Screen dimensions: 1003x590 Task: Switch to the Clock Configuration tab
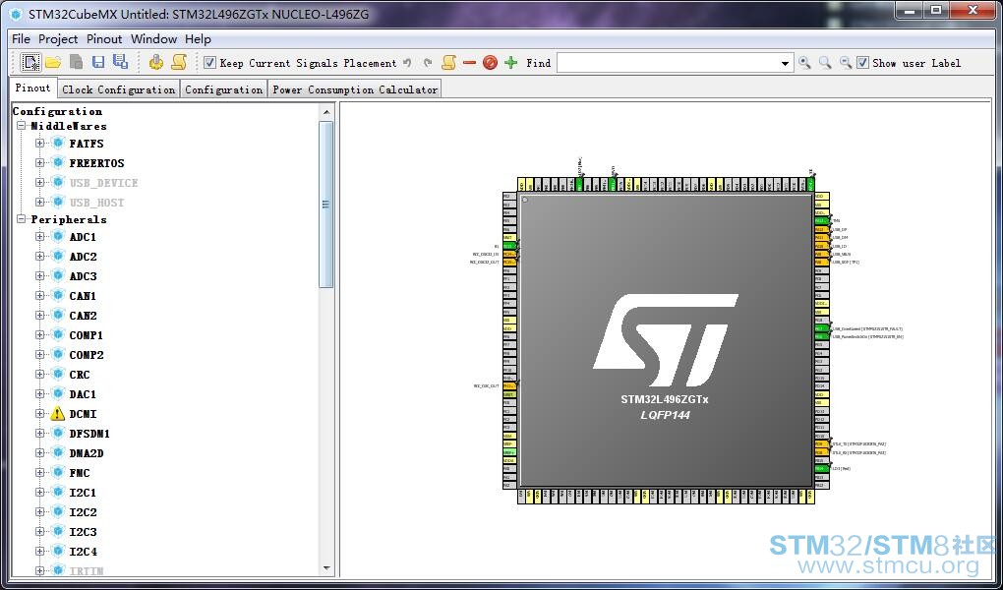tap(118, 89)
